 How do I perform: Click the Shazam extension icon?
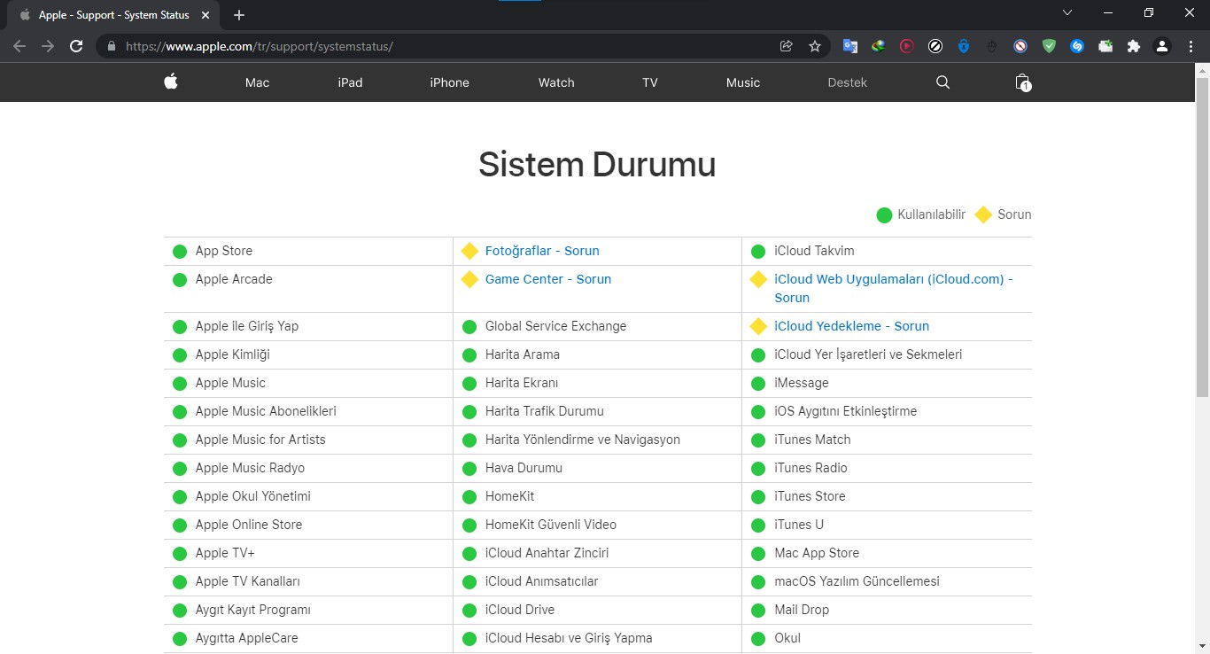pyautogui.click(x=1077, y=46)
